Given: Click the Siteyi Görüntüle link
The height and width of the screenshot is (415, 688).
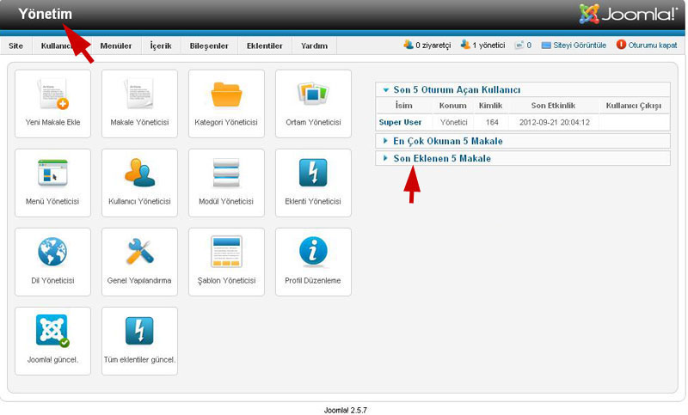Looking at the screenshot, I should click(x=580, y=45).
